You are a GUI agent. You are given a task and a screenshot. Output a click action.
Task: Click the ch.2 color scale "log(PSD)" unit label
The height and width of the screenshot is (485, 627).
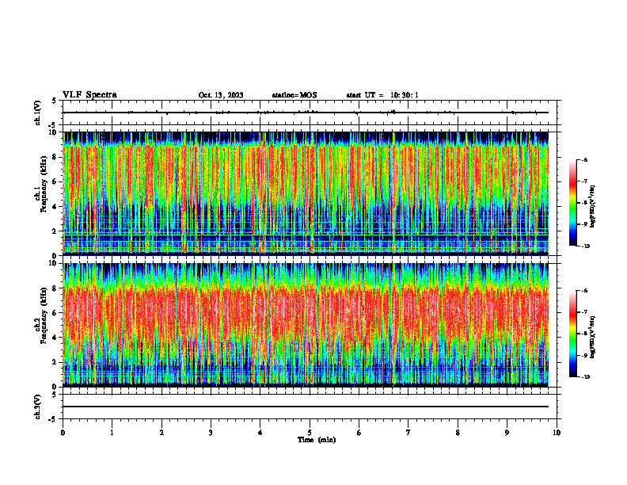[x=592, y=337]
